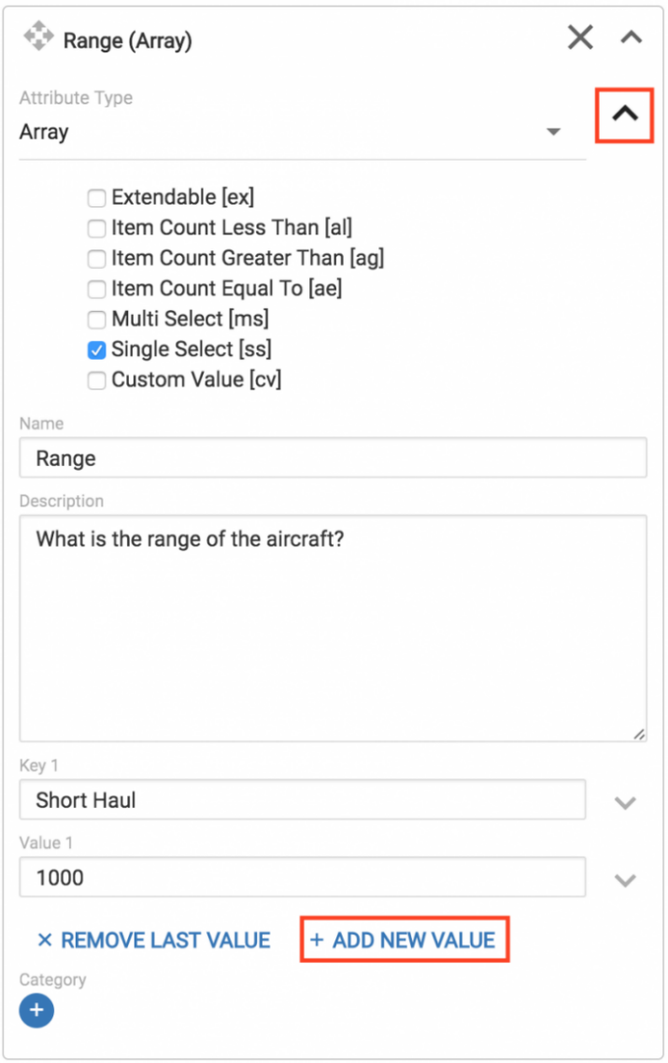Click the drag-move icon beside Range (Array)
Image resolution: width=668 pixels, height=1063 pixels.
tap(38, 38)
